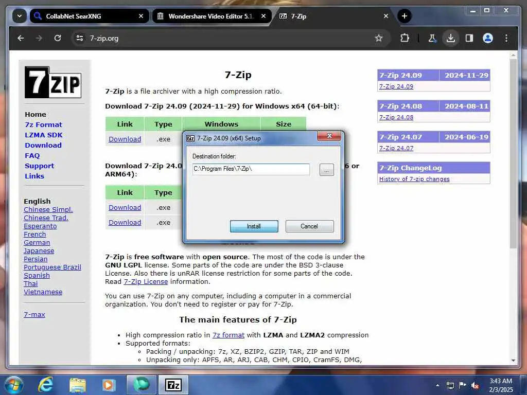Open the 7z format link

point(228,335)
